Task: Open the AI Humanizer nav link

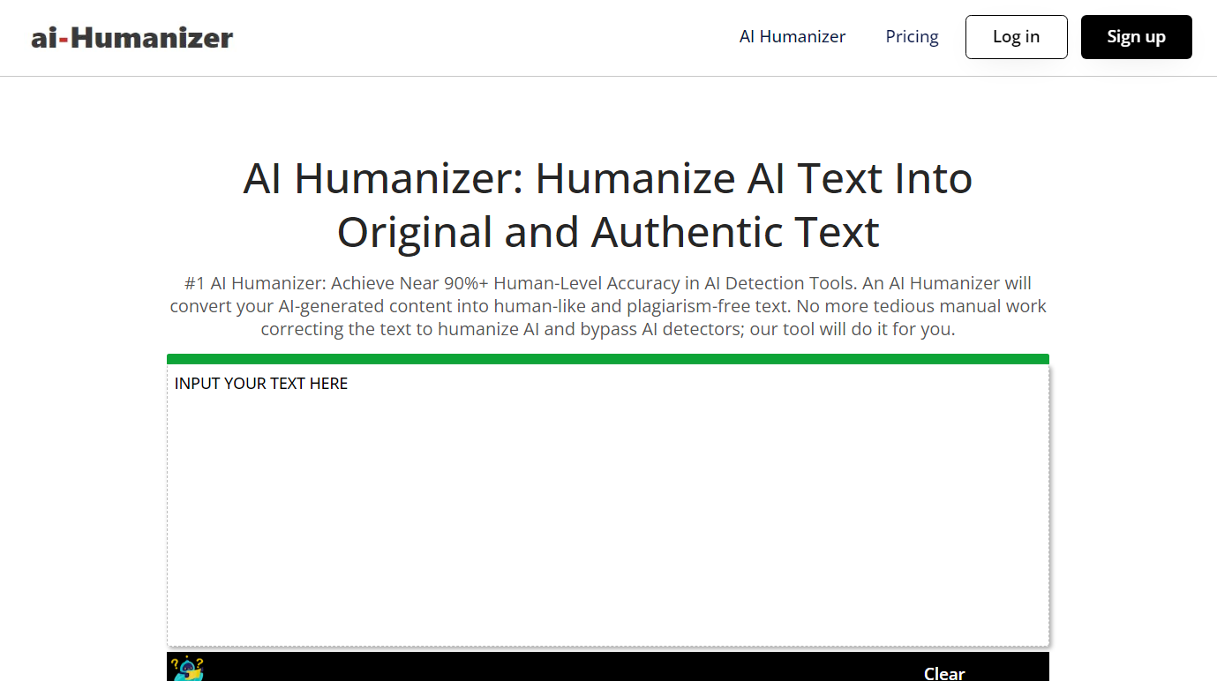Action: (793, 37)
